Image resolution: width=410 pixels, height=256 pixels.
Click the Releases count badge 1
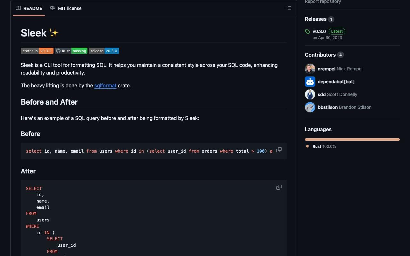coord(331,20)
